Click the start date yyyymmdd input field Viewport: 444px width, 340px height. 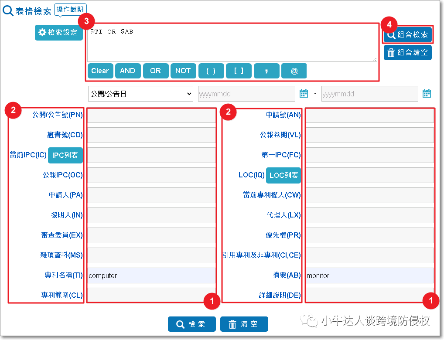point(246,94)
